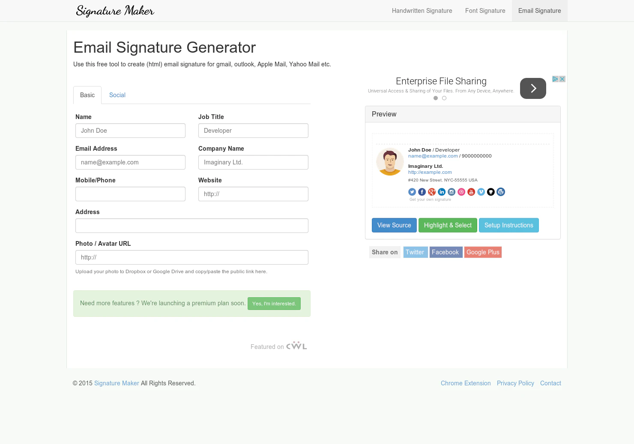
Task: Open the Handwritten Signature page
Action: [x=422, y=11]
